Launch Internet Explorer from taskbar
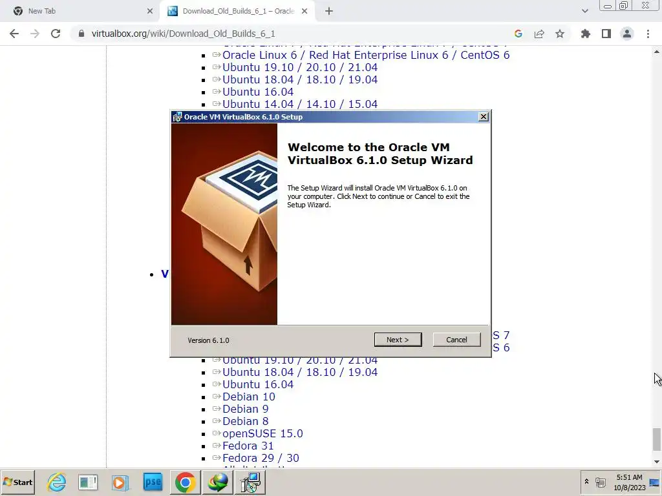This screenshot has height=496, width=662. (x=57, y=482)
